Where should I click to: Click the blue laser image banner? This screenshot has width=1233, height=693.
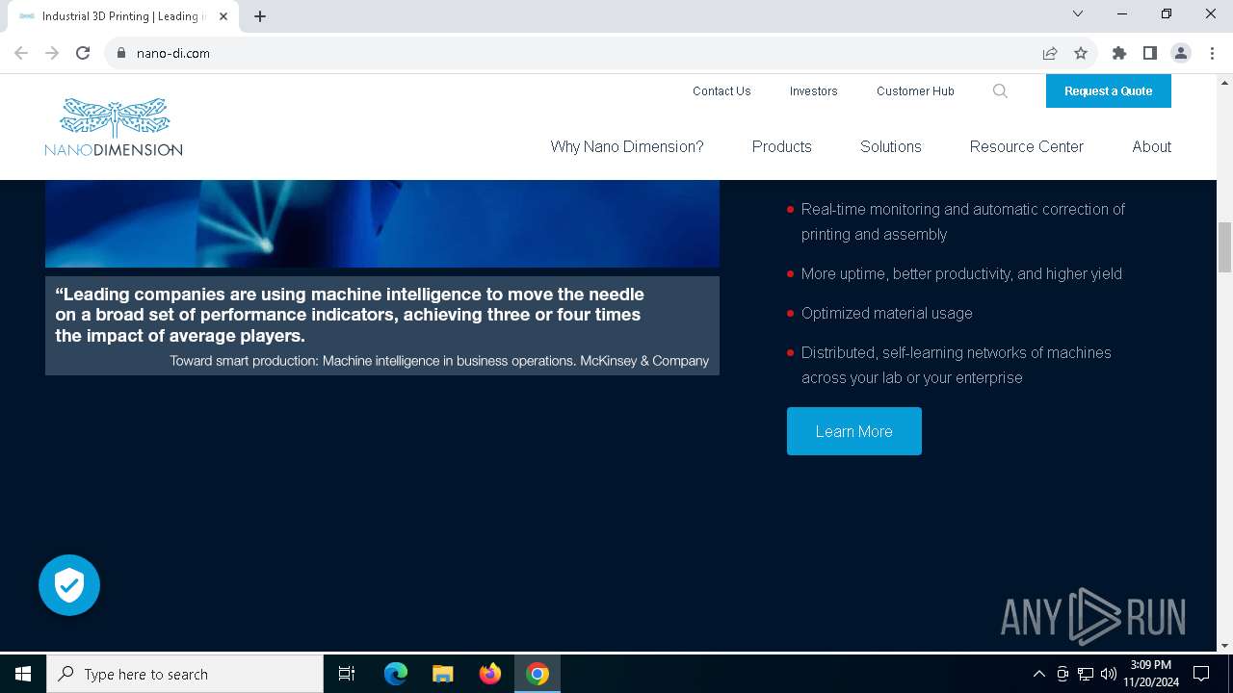382,223
